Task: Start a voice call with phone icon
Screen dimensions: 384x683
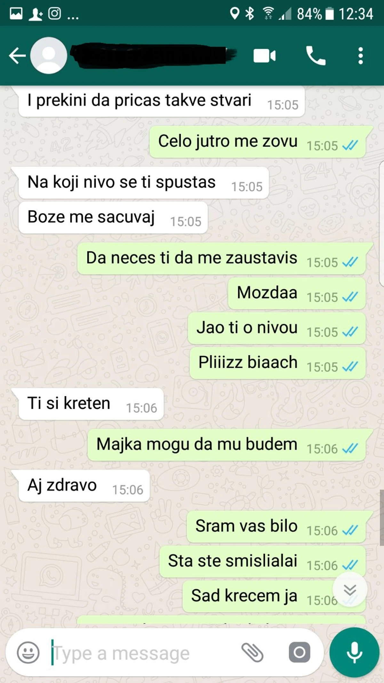Action: [316, 56]
